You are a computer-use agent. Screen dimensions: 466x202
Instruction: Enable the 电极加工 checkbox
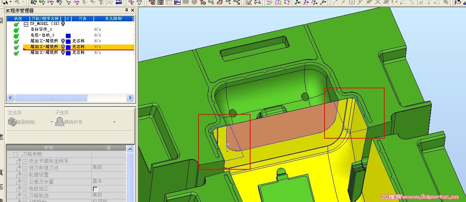95,189
